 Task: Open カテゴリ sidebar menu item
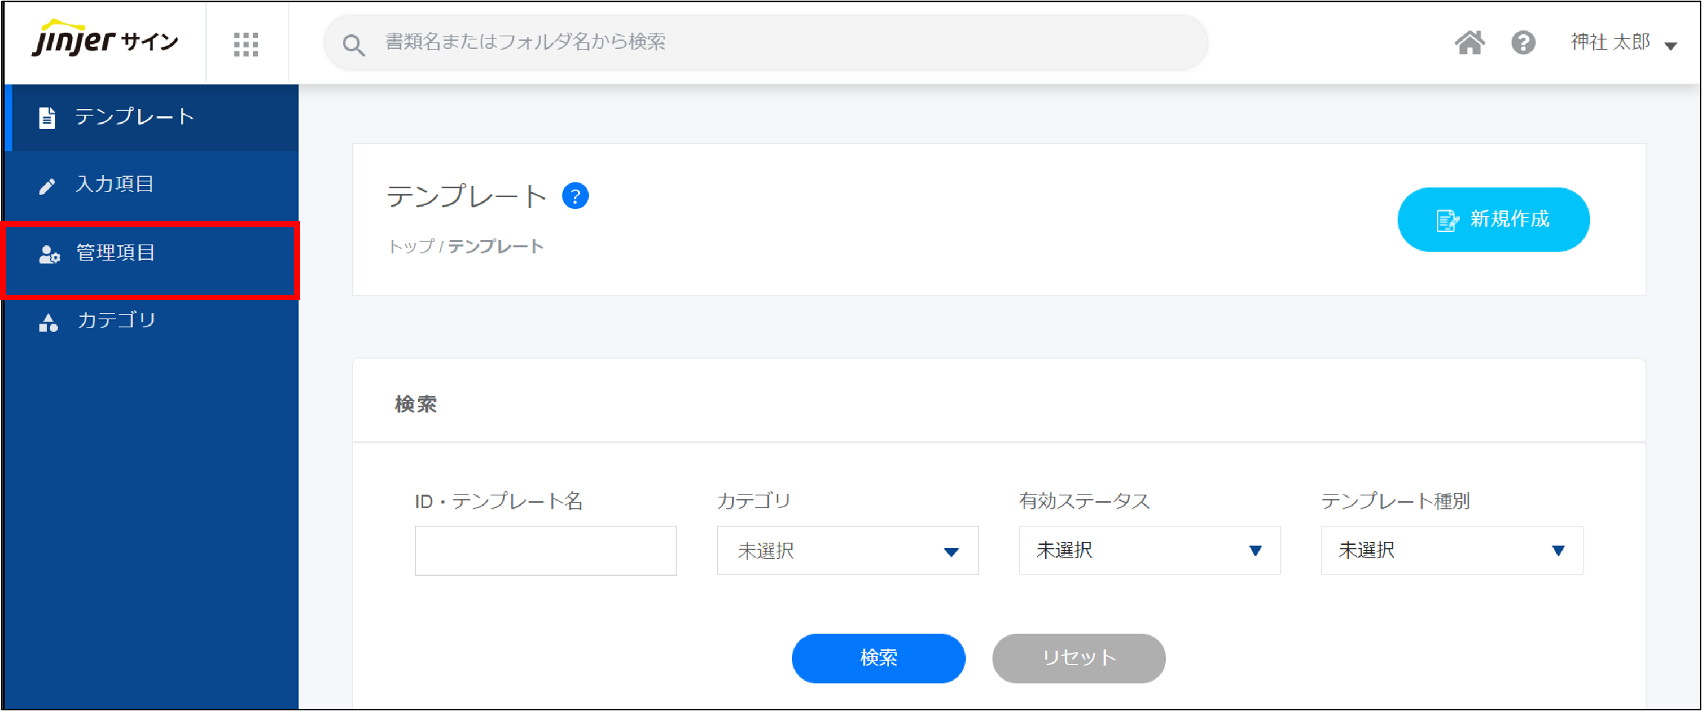117,321
